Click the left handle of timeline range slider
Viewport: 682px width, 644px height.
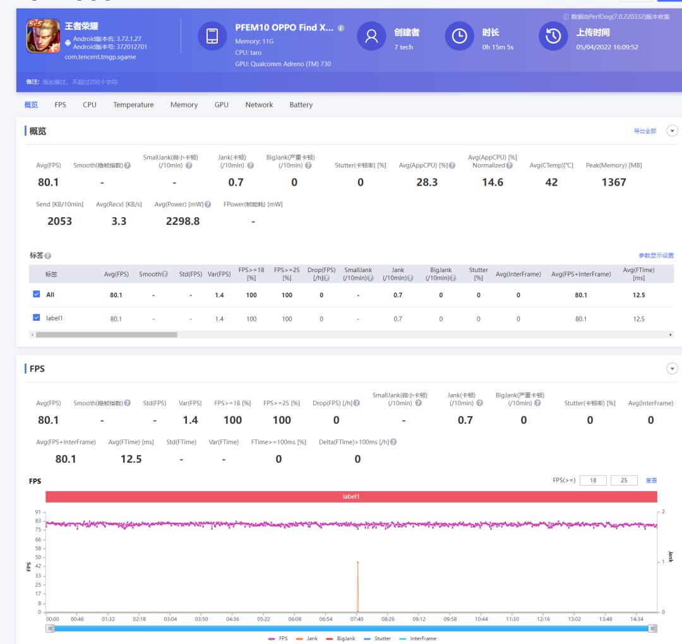[51, 628]
